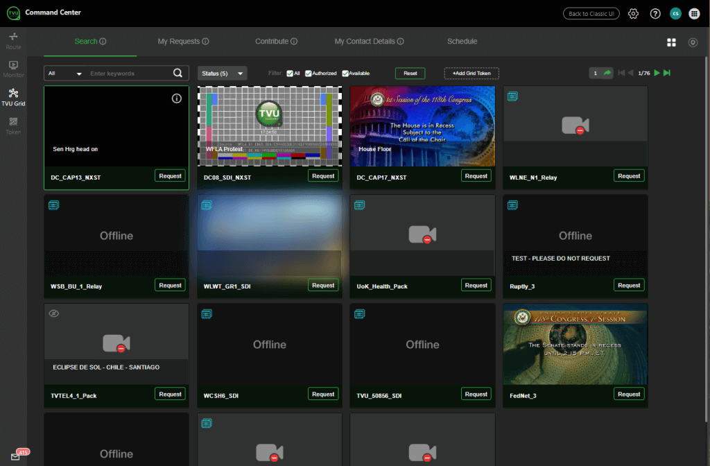Request the DC_CAP17_NXST source
The width and height of the screenshot is (710, 466).
[476, 175]
